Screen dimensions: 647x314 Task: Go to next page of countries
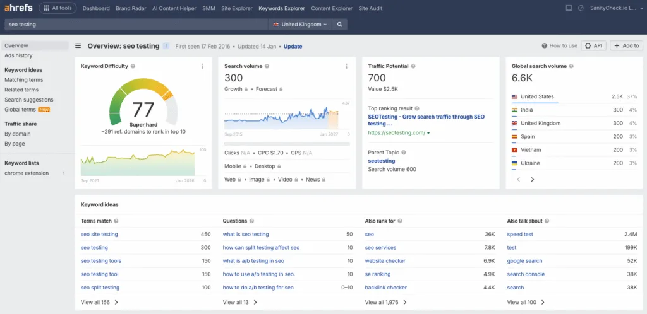pos(532,180)
